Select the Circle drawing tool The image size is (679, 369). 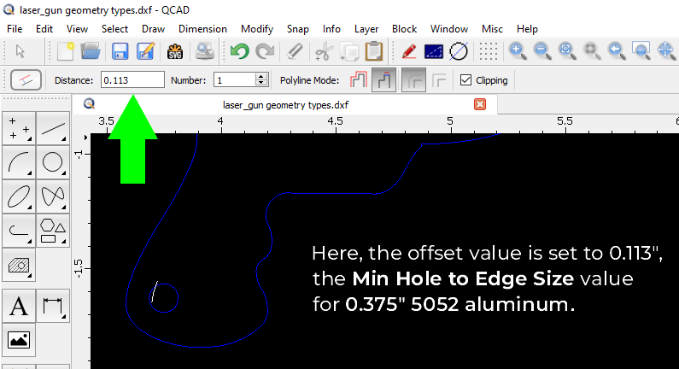[x=53, y=162]
